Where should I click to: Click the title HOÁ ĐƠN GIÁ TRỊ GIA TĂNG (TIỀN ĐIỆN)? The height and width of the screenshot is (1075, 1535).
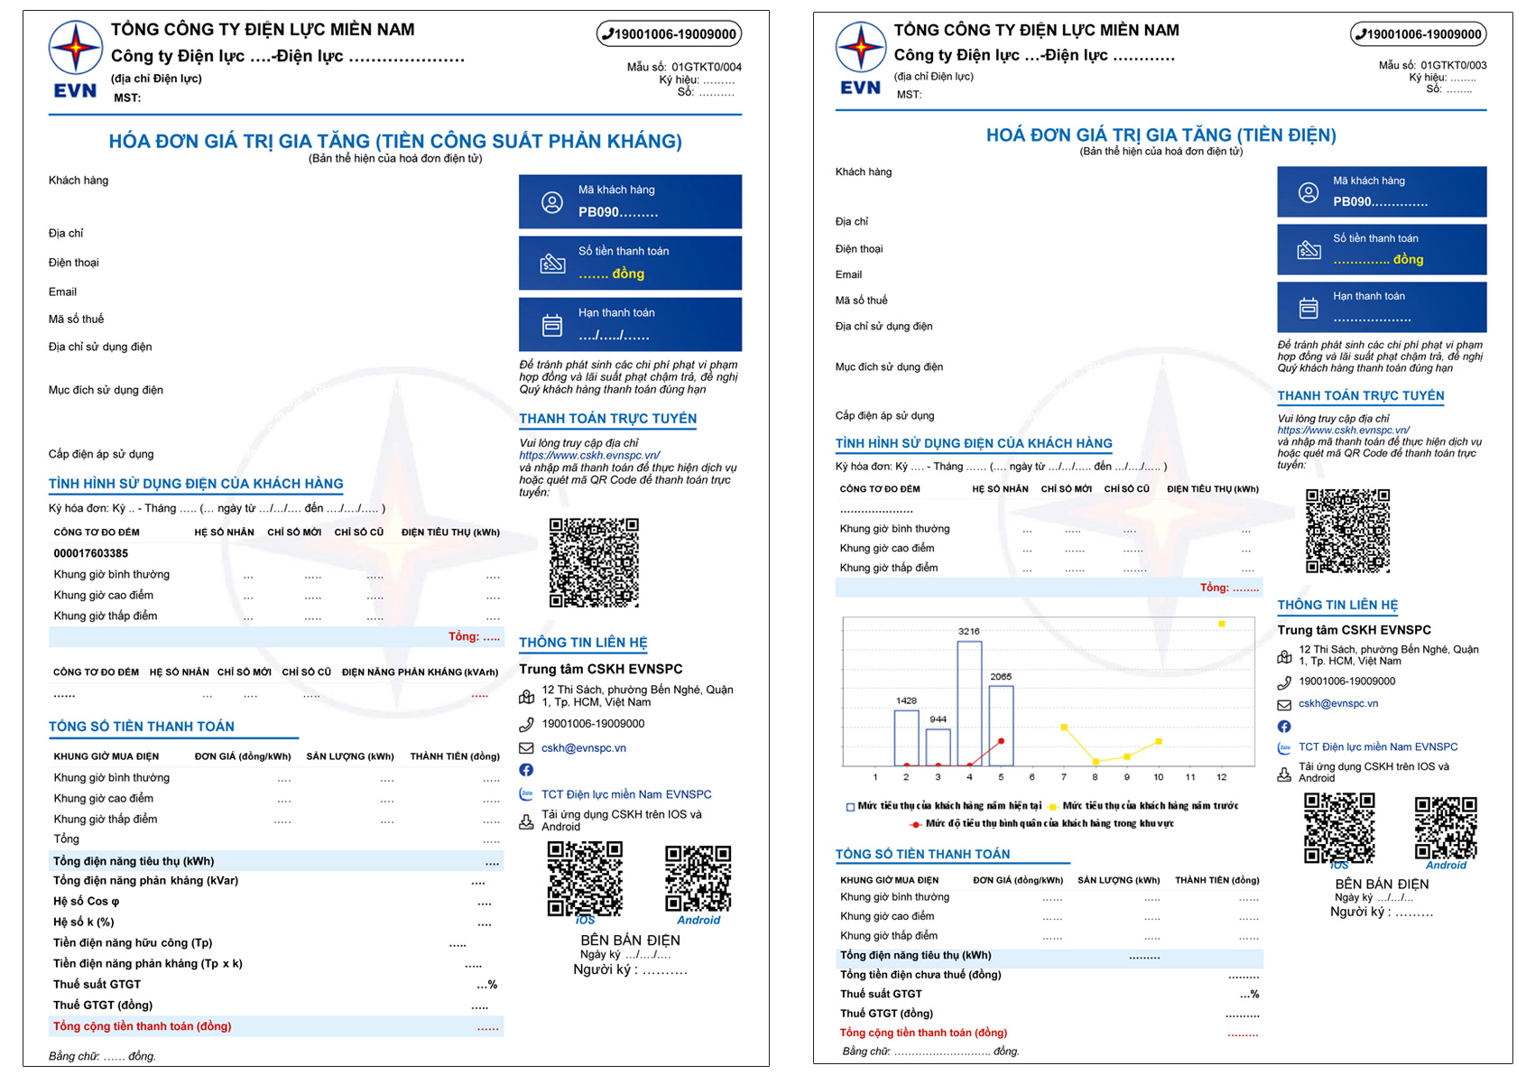click(x=1160, y=134)
